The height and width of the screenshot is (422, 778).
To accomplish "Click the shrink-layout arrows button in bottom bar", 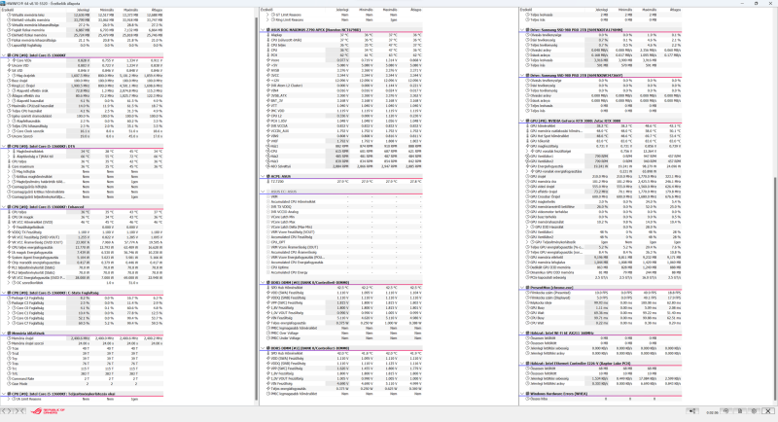I will (x=19, y=411).
